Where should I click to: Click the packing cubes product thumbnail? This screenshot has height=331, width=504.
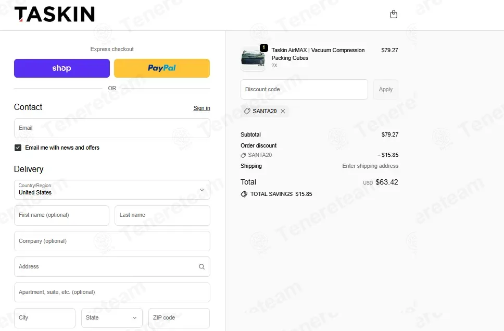[253, 58]
